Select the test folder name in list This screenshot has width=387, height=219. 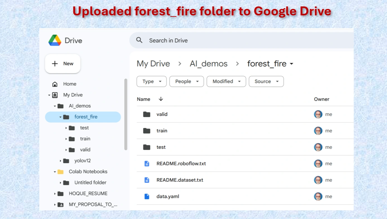(161, 147)
